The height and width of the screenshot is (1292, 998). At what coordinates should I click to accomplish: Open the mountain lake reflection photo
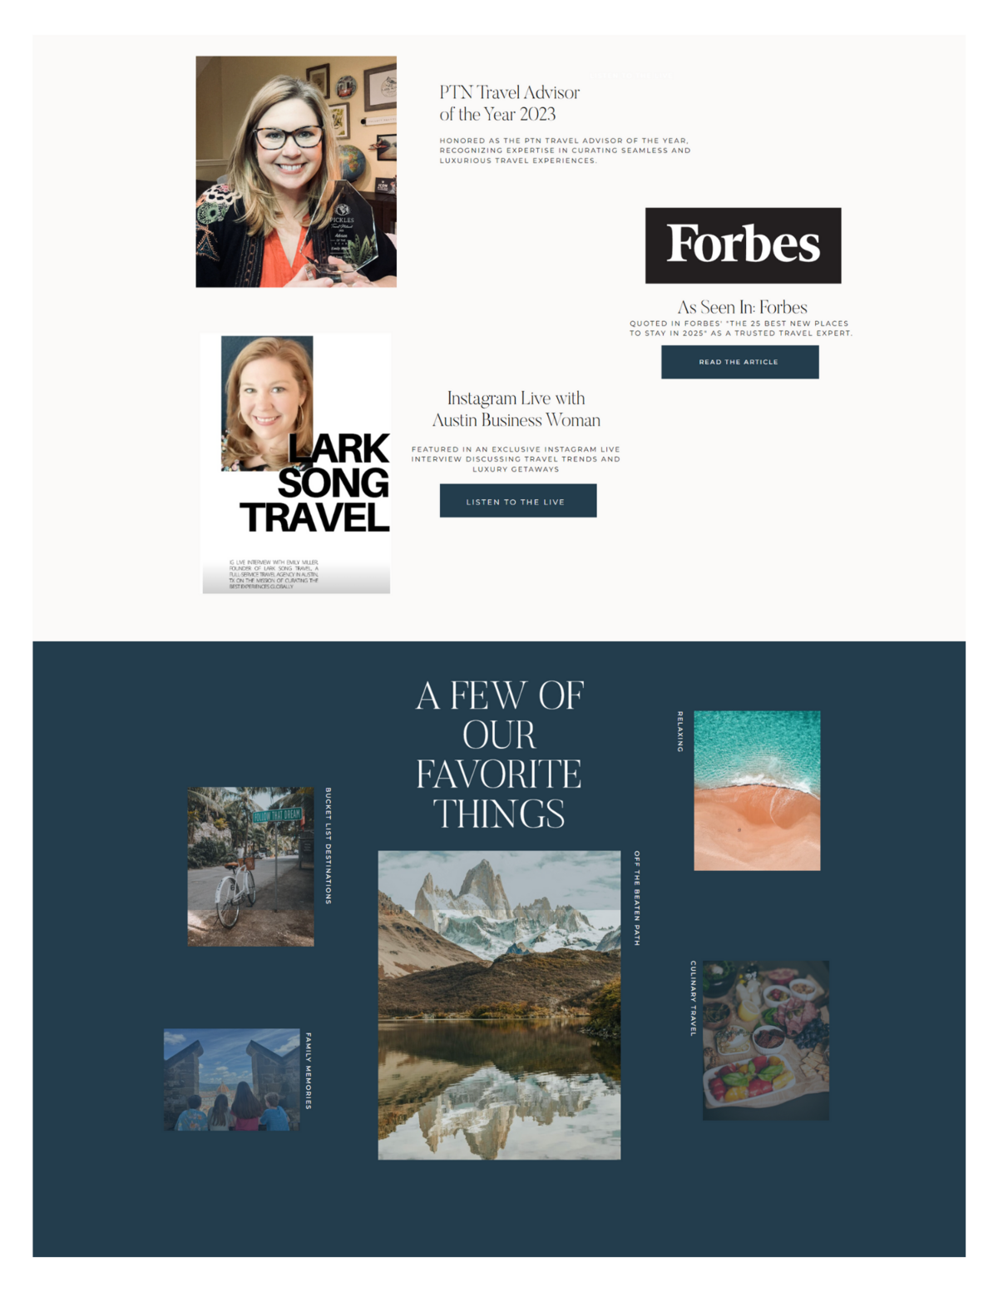(x=499, y=1005)
